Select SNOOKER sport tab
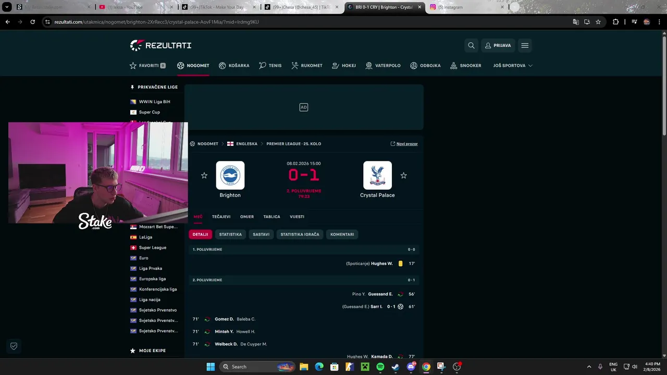Viewport: 667px width, 375px height. [x=466, y=66]
